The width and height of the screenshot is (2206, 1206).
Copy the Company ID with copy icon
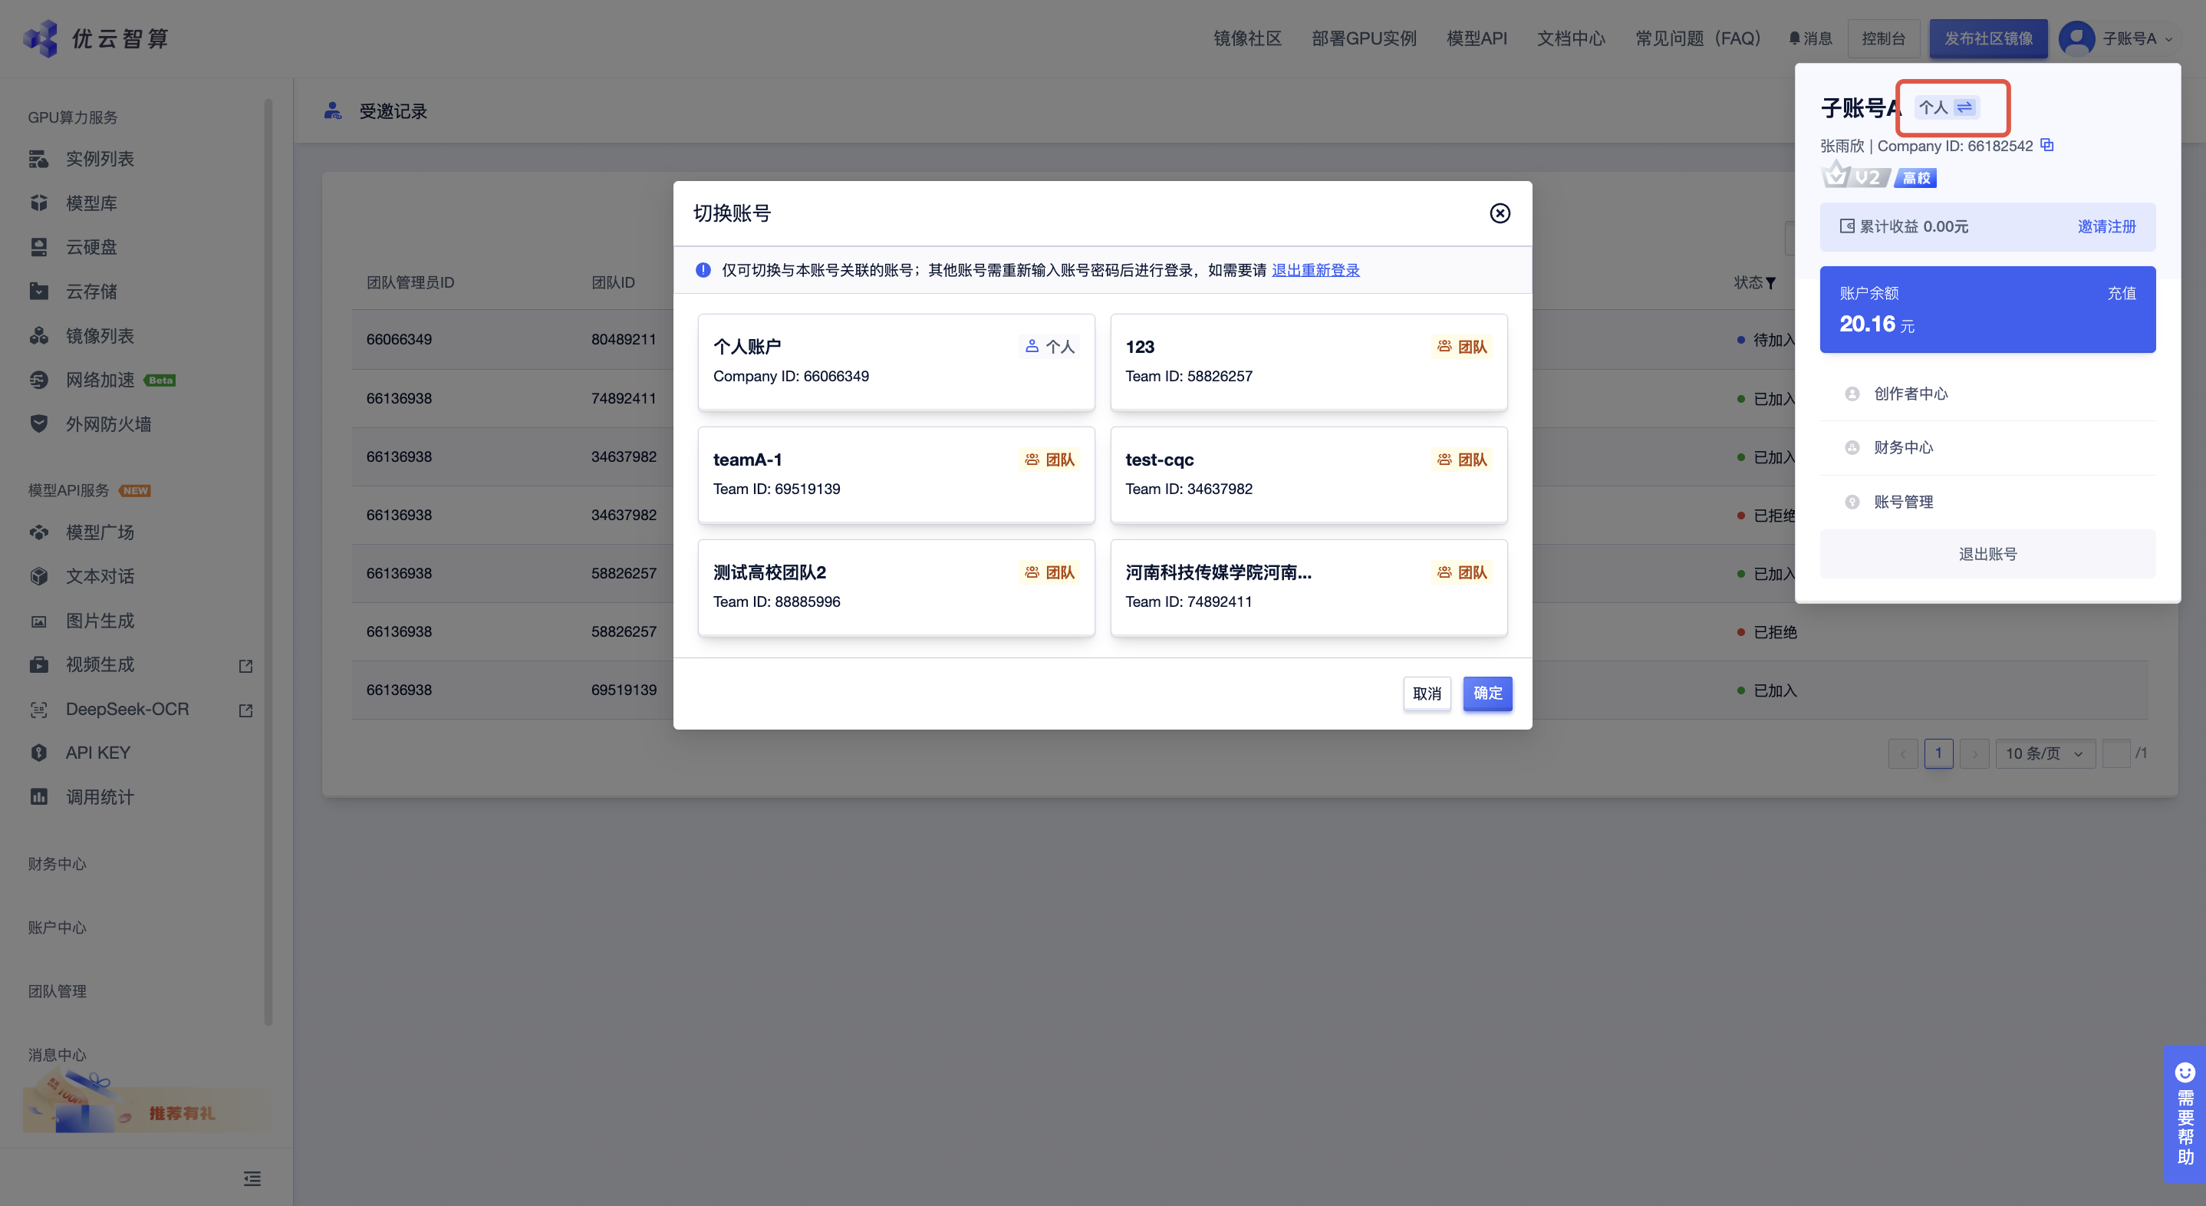click(x=2046, y=145)
